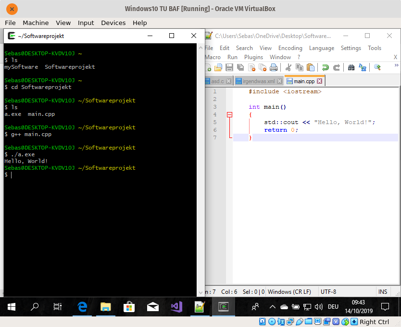Open VirtualBox View menu
Screen dimensions: 401x327
pyautogui.click(x=63, y=23)
